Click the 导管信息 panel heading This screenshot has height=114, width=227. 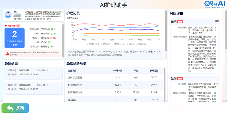pos(11,64)
